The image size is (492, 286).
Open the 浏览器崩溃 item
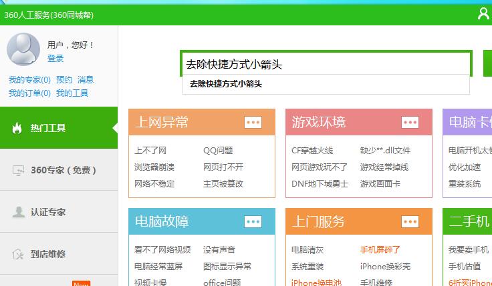pos(154,167)
